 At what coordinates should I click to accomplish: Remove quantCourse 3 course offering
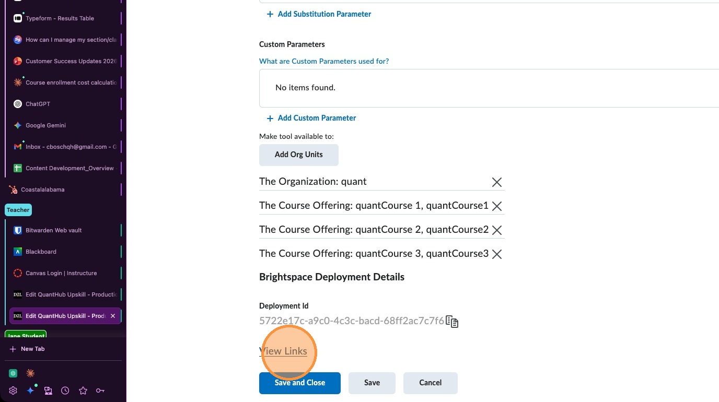[x=496, y=254]
